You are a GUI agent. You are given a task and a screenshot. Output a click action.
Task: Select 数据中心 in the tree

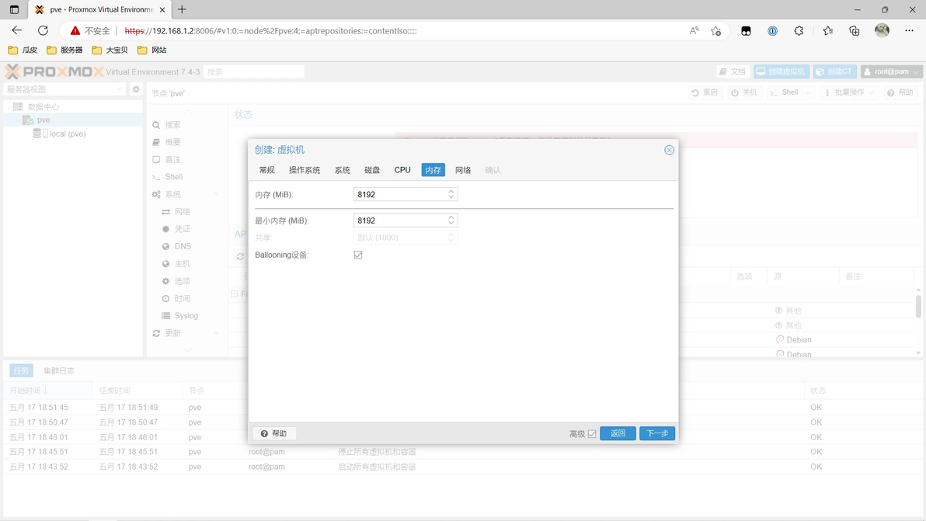click(43, 107)
